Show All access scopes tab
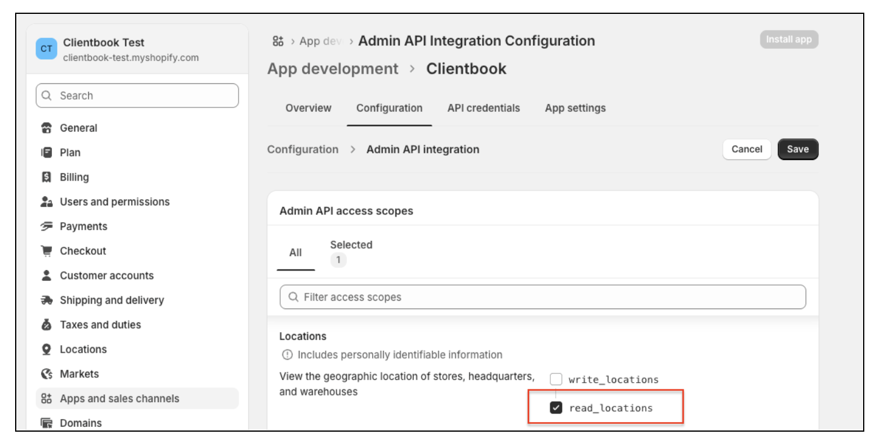 tap(295, 252)
